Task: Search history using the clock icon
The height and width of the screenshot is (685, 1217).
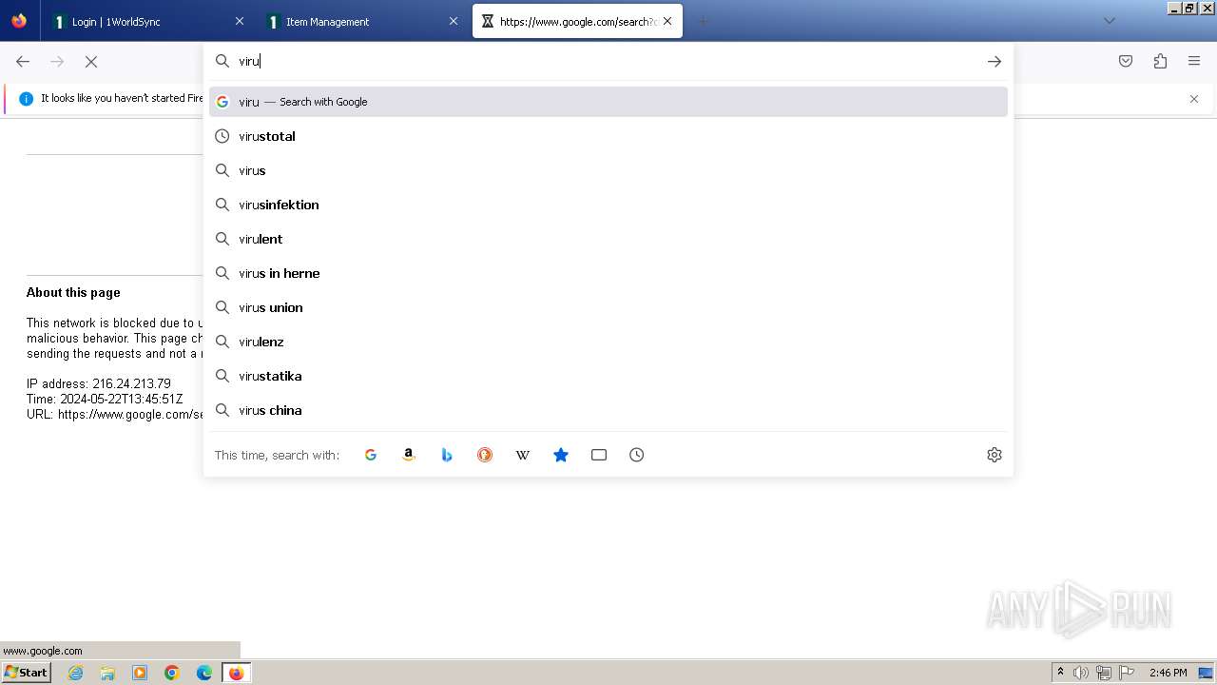Action: [637, 455]
